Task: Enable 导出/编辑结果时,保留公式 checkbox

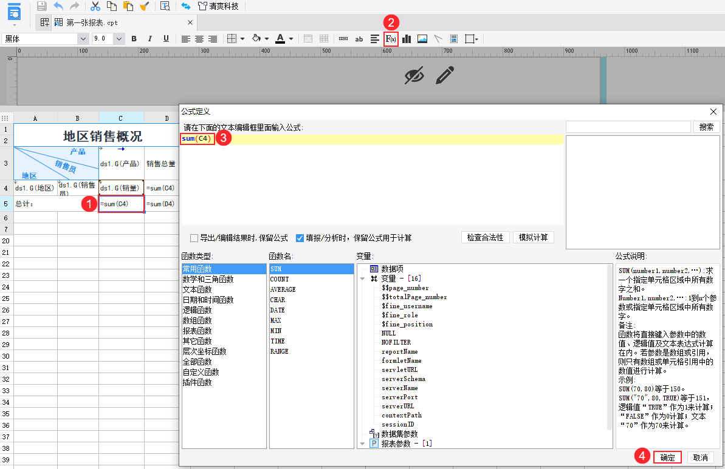Action: click(x=194, y=238)
